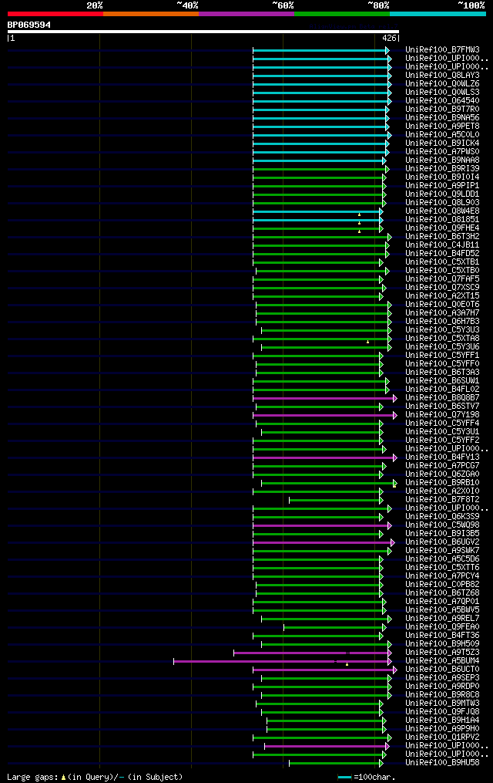Select the UniRef100_A9T5Z3 label
This screenshot has height=783, width=493.
(442, 653)
